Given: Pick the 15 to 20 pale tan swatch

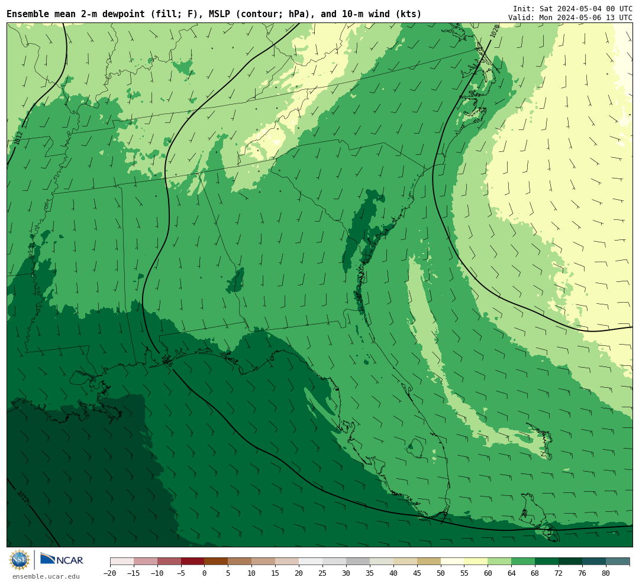Looking at the screenshot, I should [288, 562].
